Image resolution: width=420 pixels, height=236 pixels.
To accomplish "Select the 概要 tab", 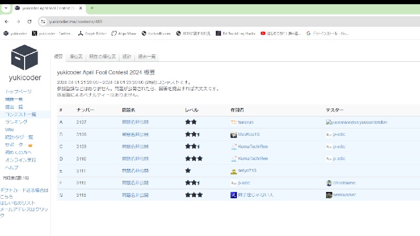I will [58, 57].
